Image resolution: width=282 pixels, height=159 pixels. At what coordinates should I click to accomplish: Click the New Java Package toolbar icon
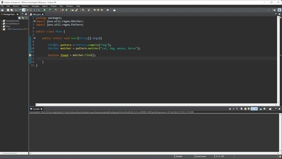[63, 10]
